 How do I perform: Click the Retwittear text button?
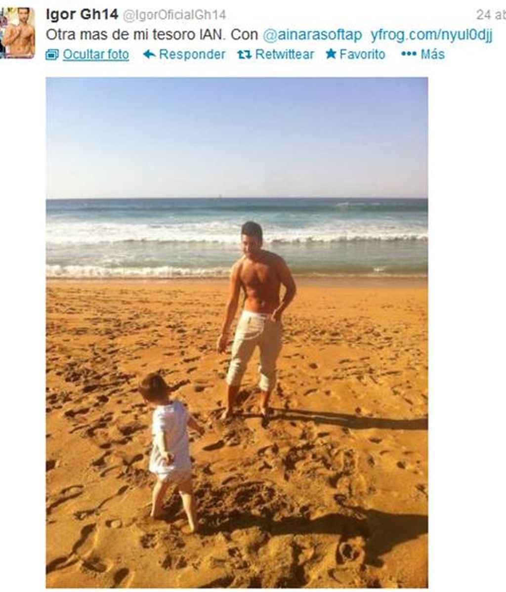(x=285, y=54)
